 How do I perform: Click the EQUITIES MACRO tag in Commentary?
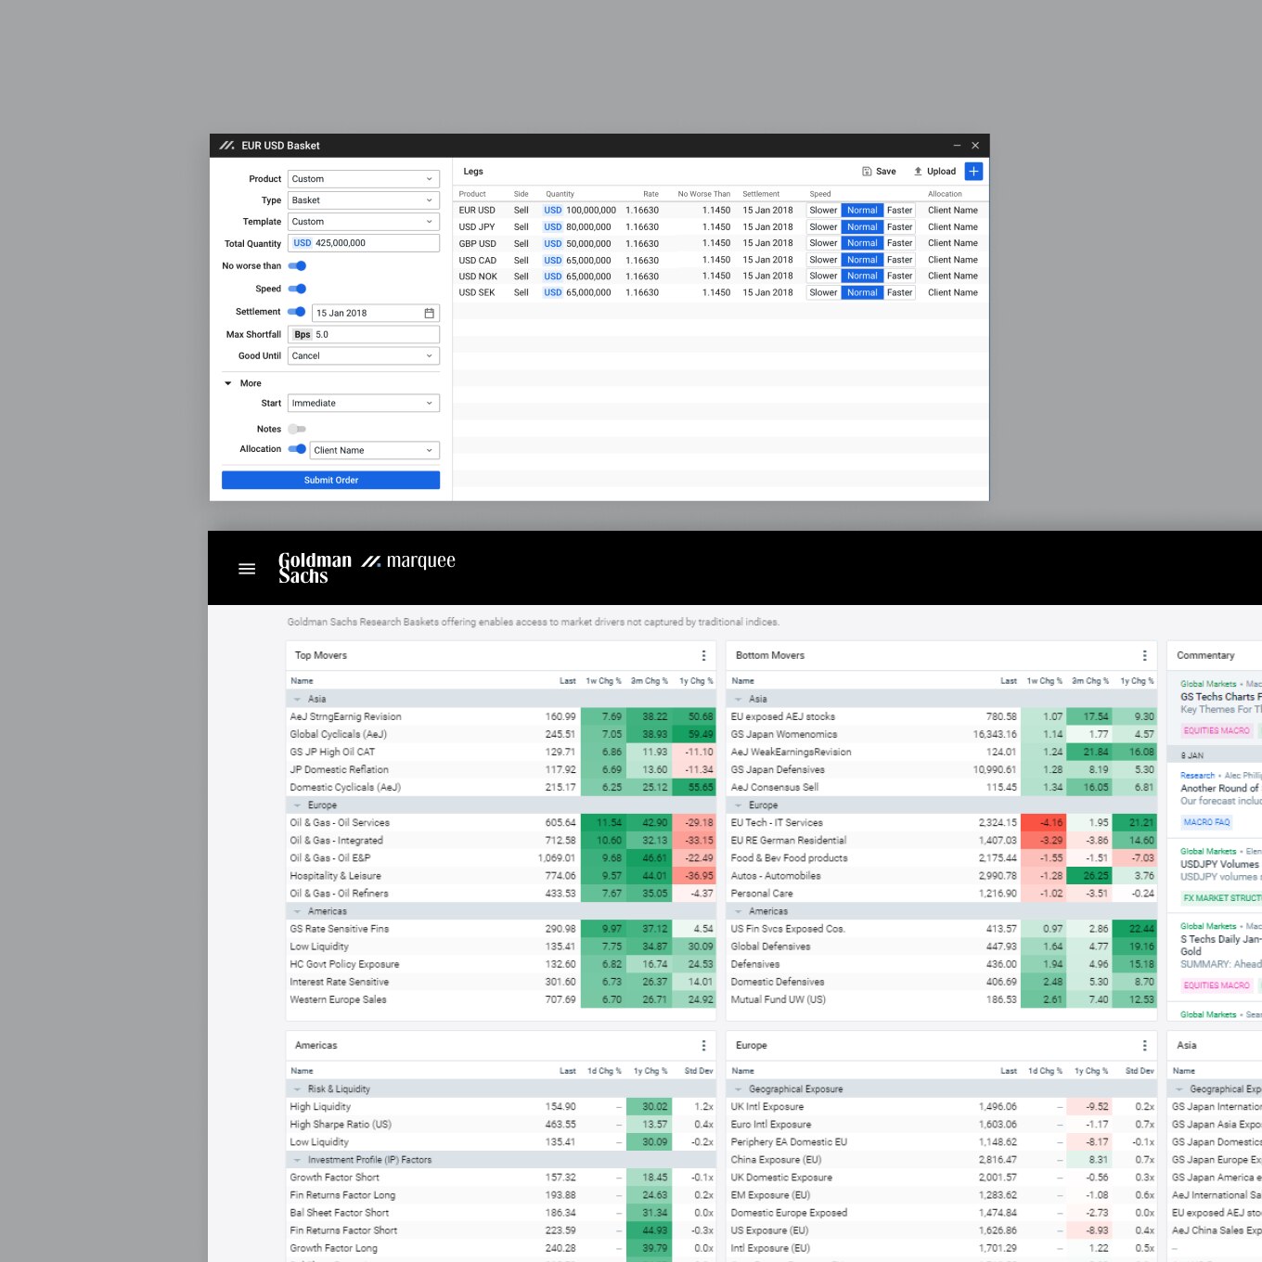[x=1216, y=731]
